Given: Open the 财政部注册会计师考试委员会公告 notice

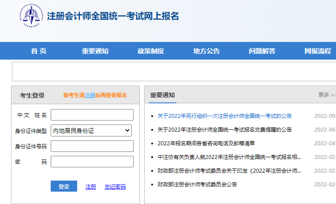Looking at the screenshot, I should click(197, 185).
